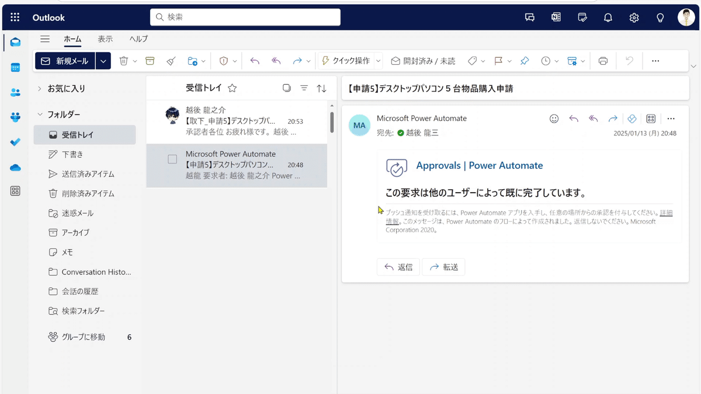Open the Delete options dropdown arrow

[135, 61]
